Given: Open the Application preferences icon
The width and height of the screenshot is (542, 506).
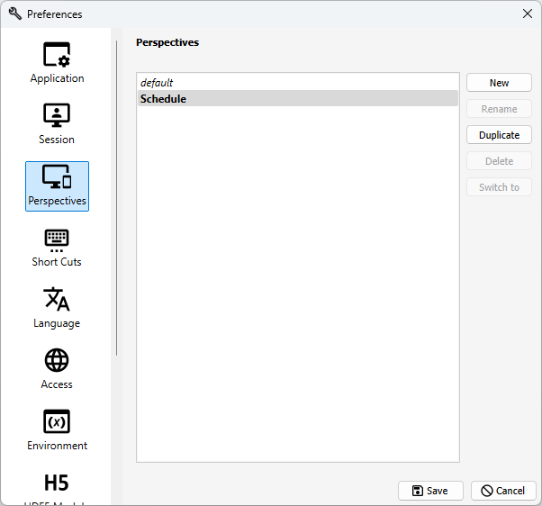Looking at the screenshot, I should (57, 55).
